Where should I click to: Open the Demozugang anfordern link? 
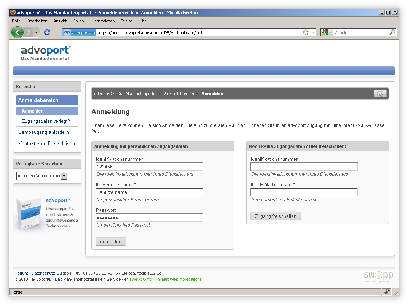pos(43,132)
